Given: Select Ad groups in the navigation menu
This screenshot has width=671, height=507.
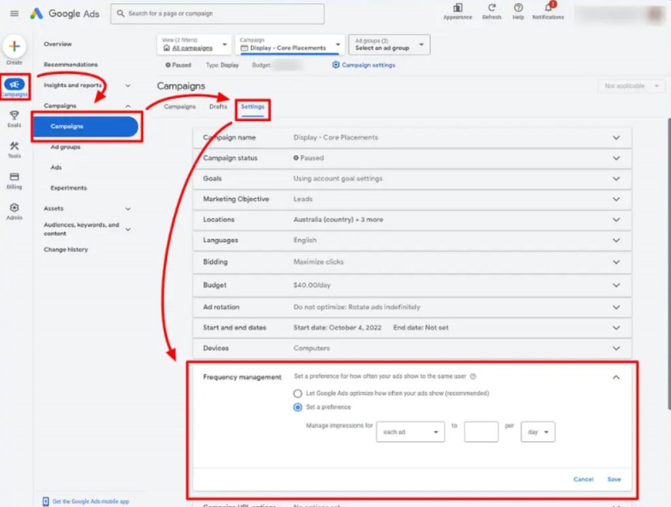Looking at the screenshot, I should [x=66, y=147].
